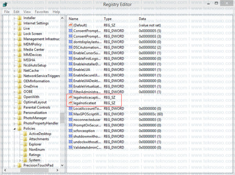Select the System folder icon under Policies
The width and height of the screenshot is (235, 175).
pos(25,160)
